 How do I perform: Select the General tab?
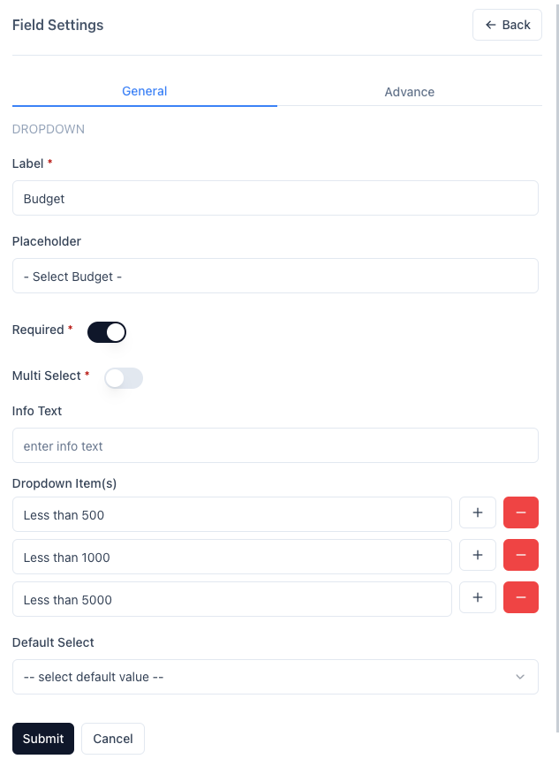pos(144,91)
